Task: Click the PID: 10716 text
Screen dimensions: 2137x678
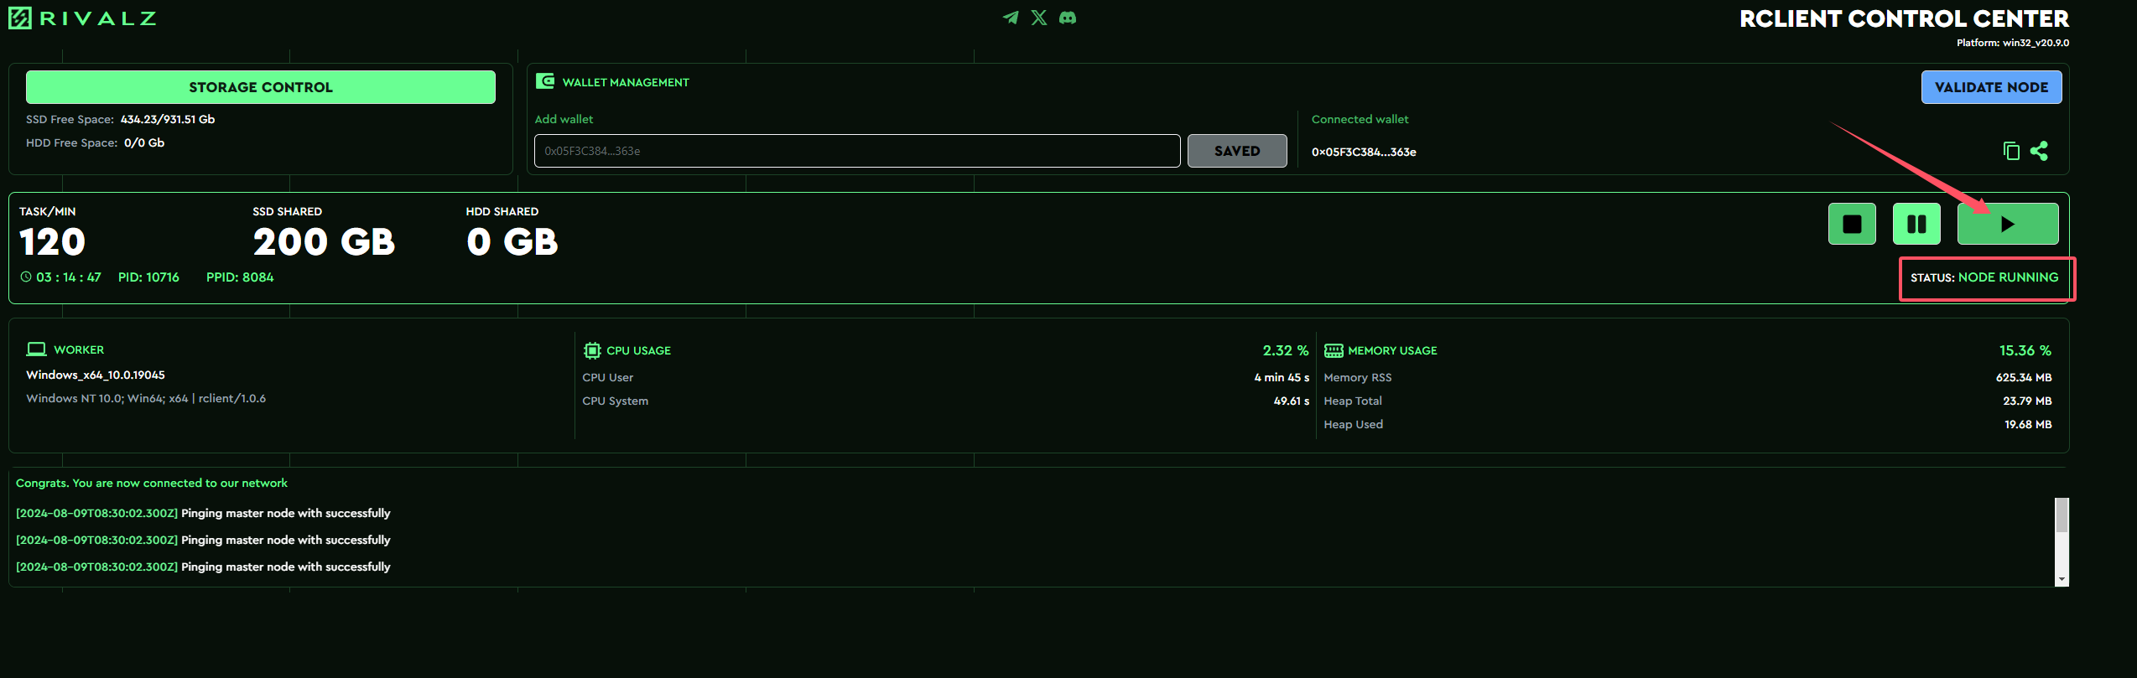Action: [x=148, y=277]
